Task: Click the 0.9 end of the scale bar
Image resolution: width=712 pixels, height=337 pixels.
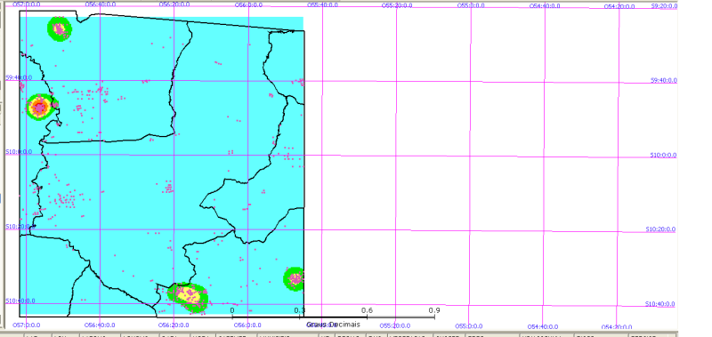Action: (434, 310)
